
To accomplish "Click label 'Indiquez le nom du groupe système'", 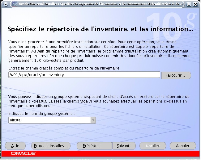I will 41,114.
